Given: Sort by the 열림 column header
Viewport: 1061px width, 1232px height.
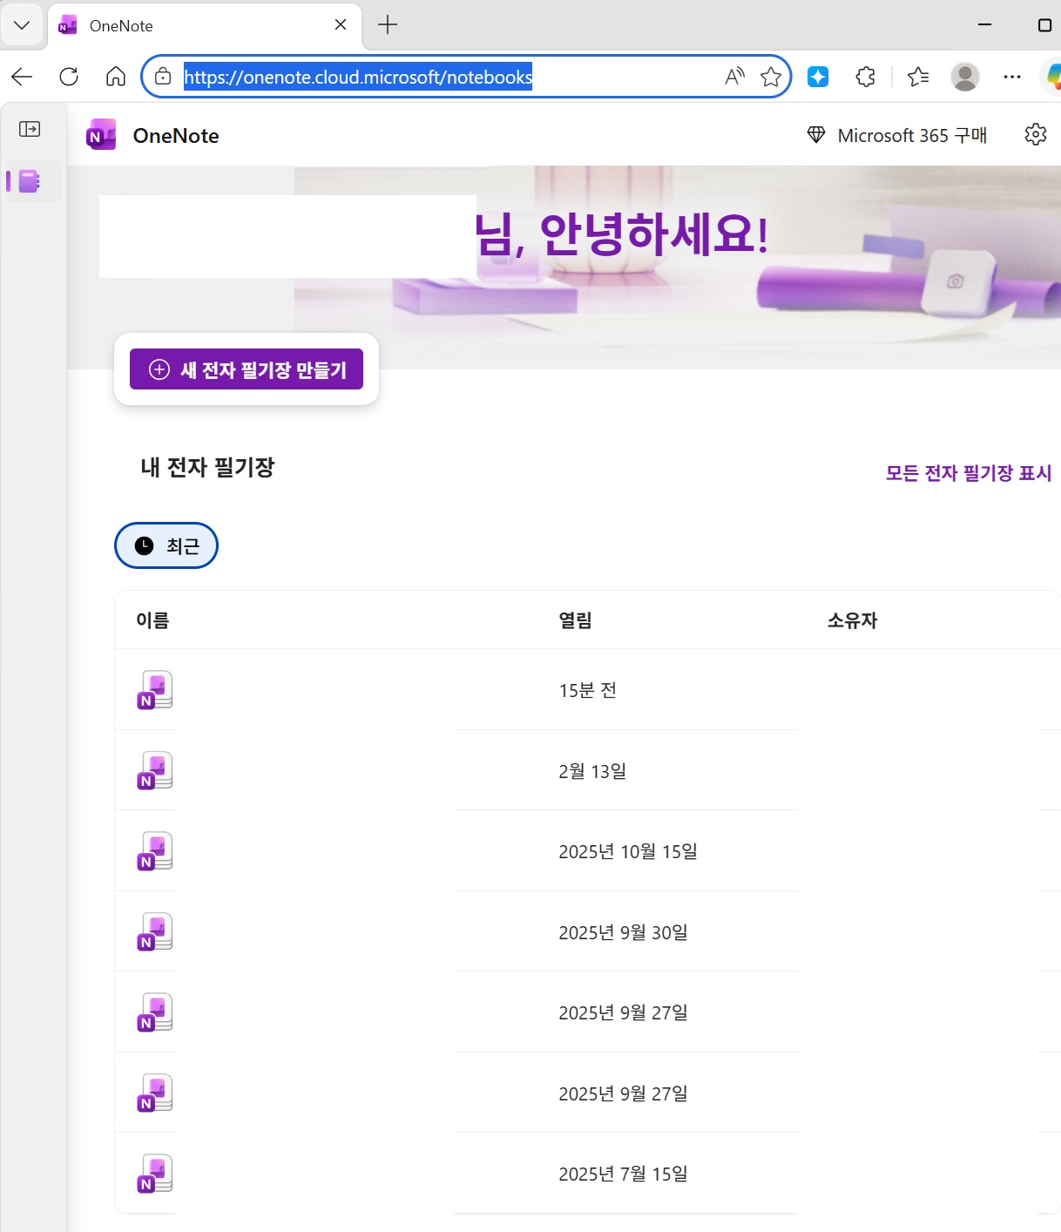Looking at the screenshot, I should [x=576, y=620].
